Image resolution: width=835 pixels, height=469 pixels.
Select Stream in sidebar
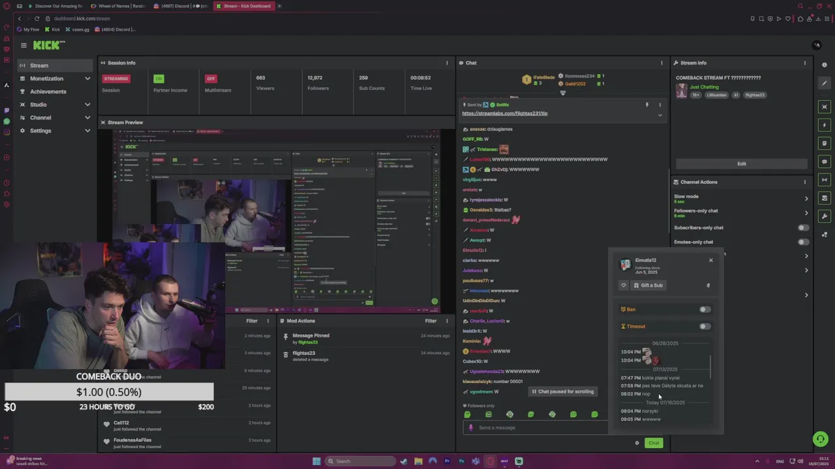(56, 66)
